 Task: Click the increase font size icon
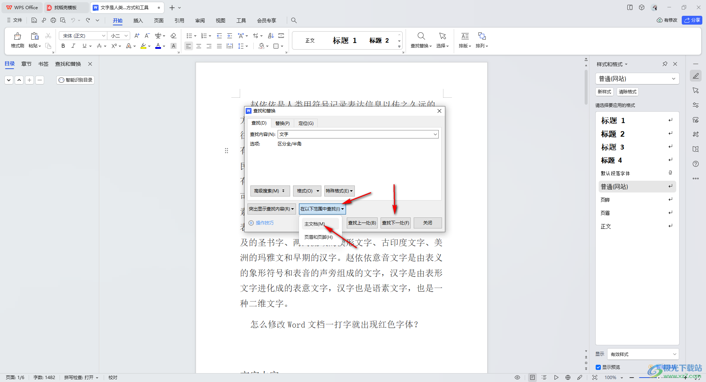(x=137, y=36)
